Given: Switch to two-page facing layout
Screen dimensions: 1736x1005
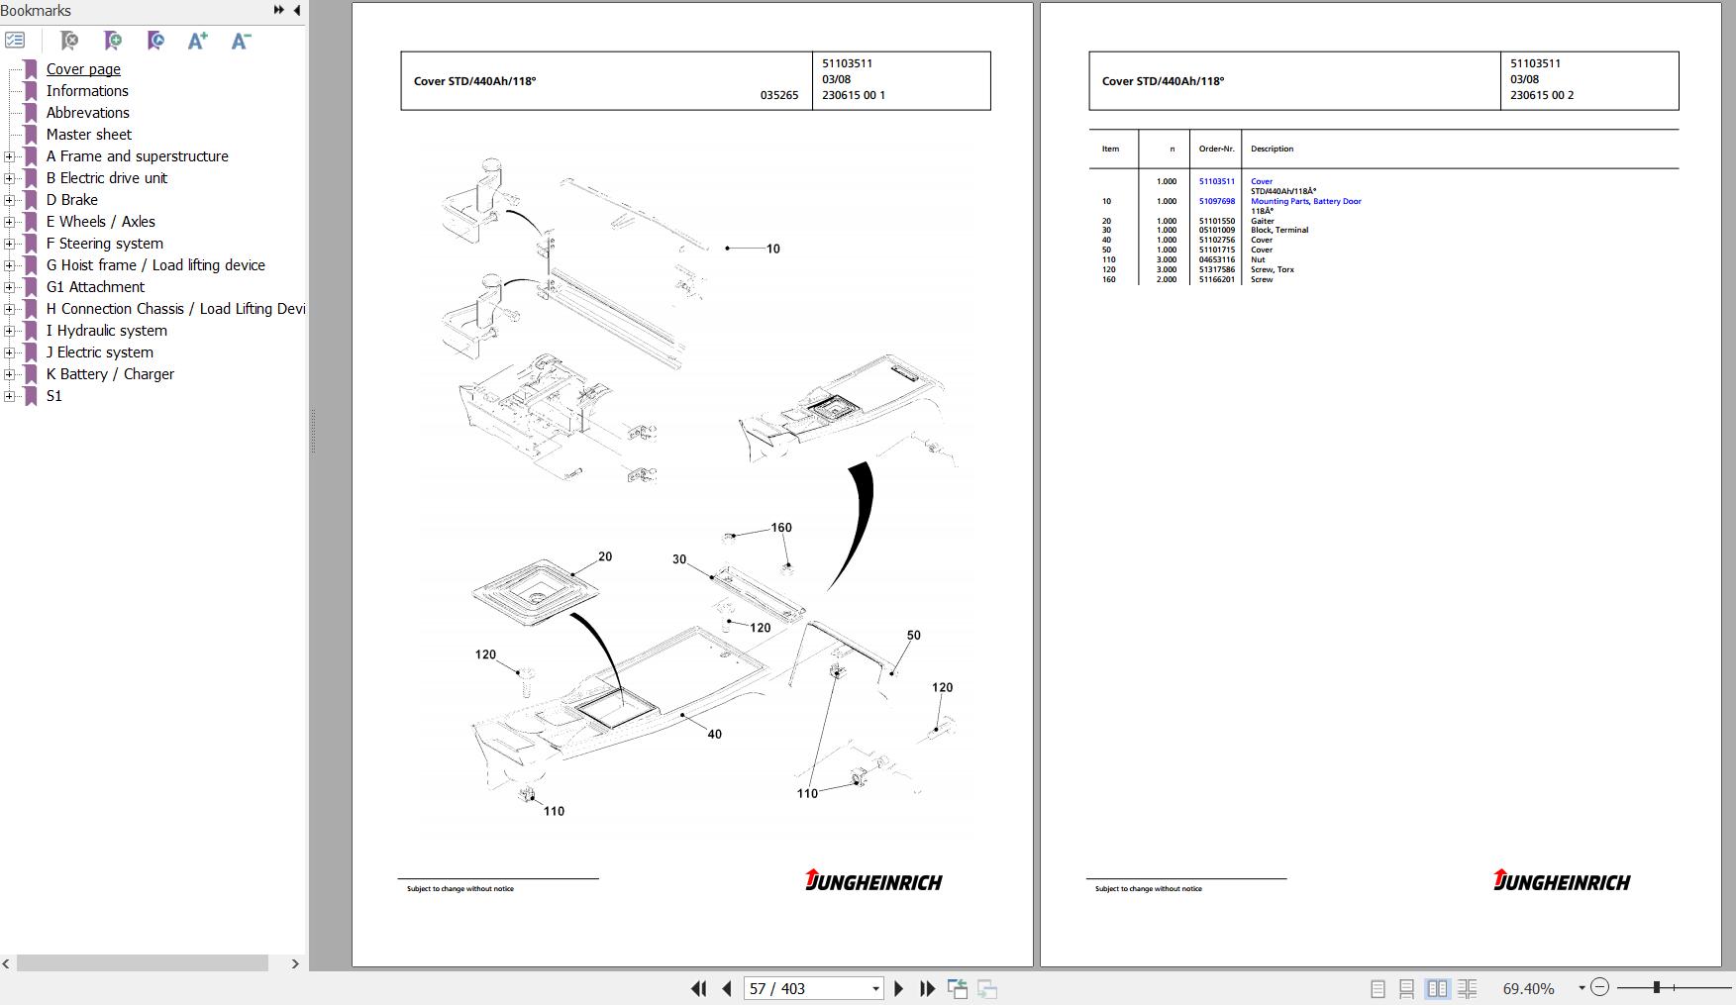Looking at the screenshot, I should tap(1437, 988).
